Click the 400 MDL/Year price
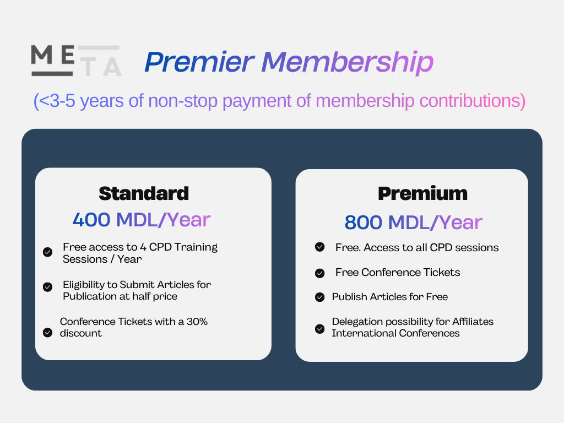564x423 pixels. tap(142, 220)
